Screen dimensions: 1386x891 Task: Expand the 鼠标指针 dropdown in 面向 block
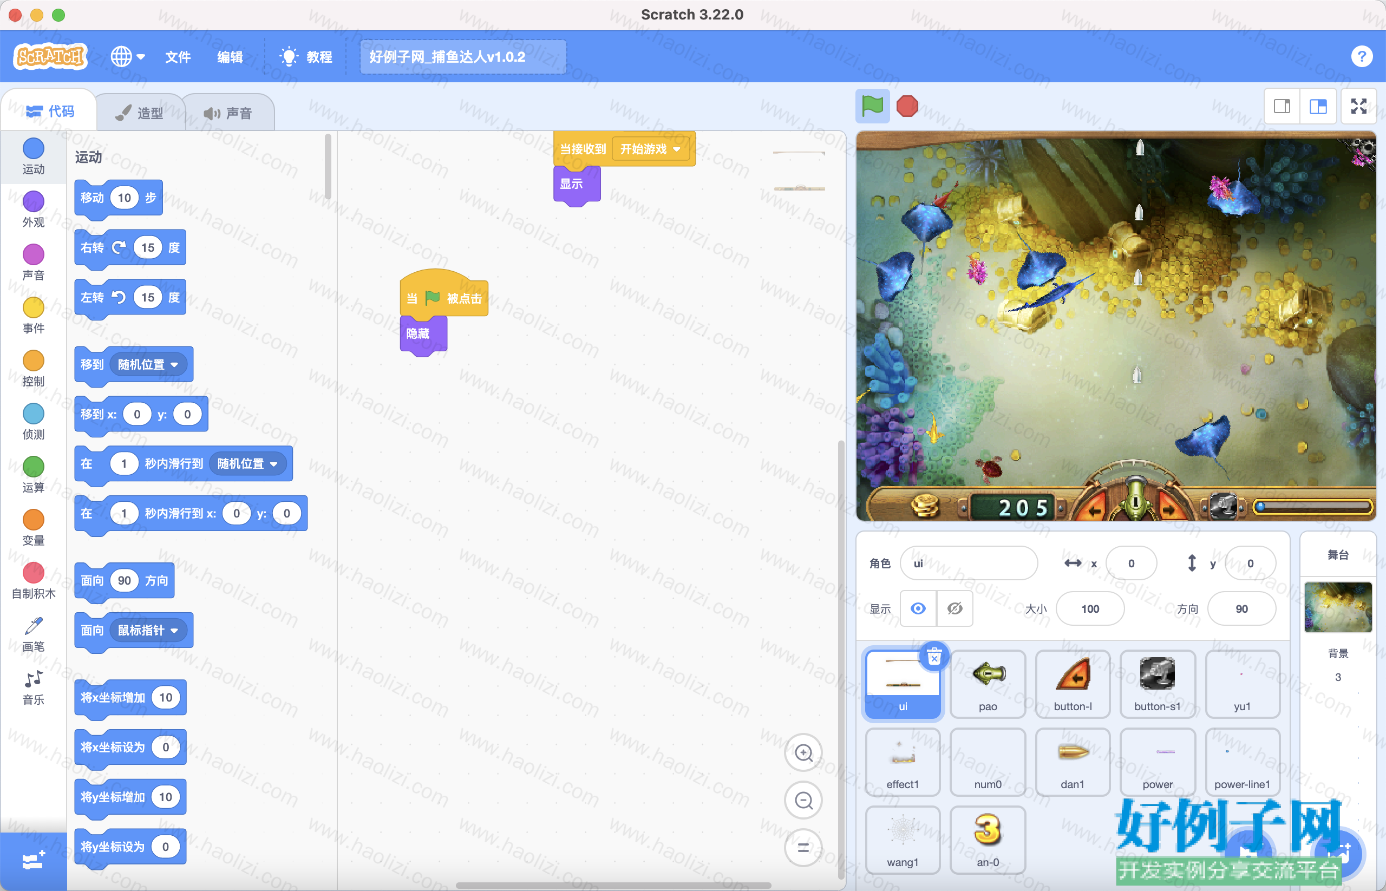click(x=174, y=631)
